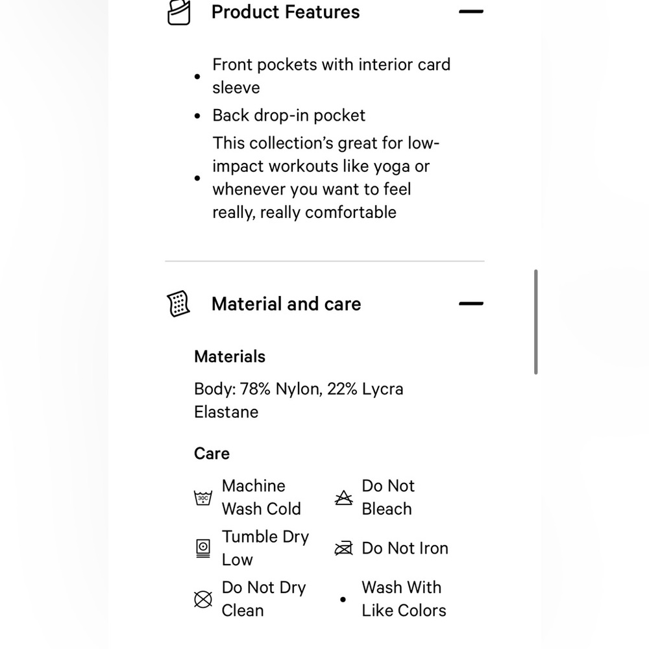Click the Back drop-in pocket feature text
This screenshot has height=649, width=649.
[x=289, y=116]
